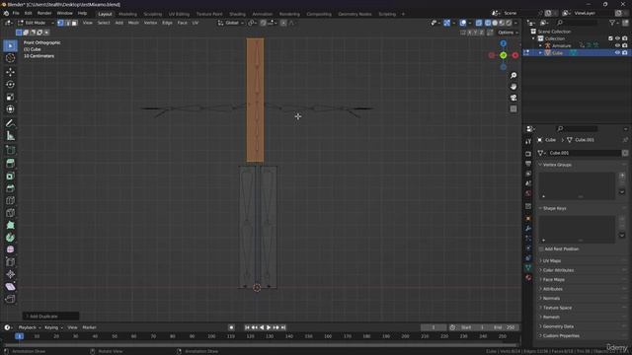Screen dimensions: 632x355
Task: Select the Scale tool
Action: tap(10, 97)
